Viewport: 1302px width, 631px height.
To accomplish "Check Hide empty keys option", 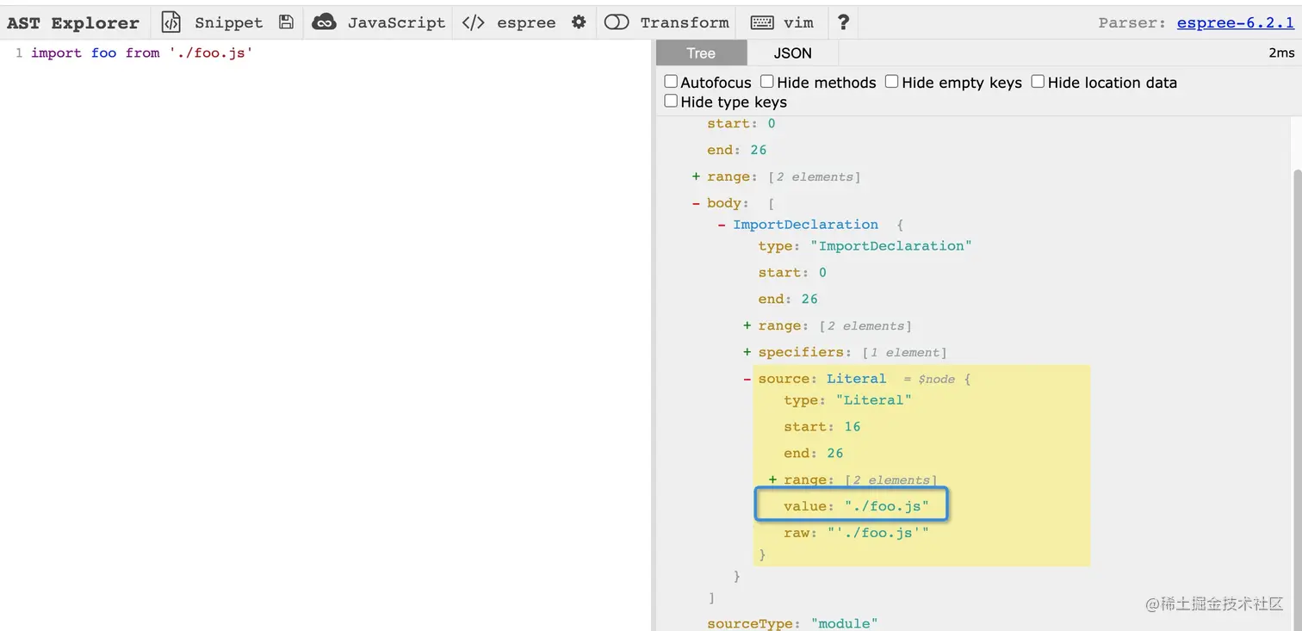I will click(x=892, y=82).
